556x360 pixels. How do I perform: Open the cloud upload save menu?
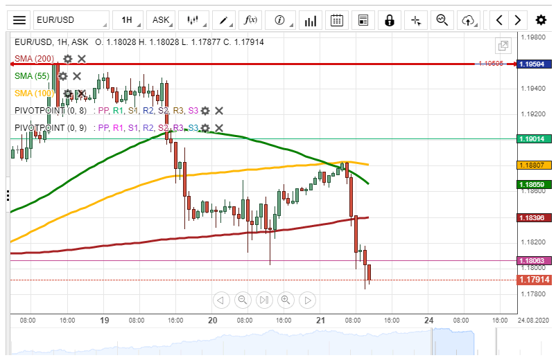tap(469, 20)
